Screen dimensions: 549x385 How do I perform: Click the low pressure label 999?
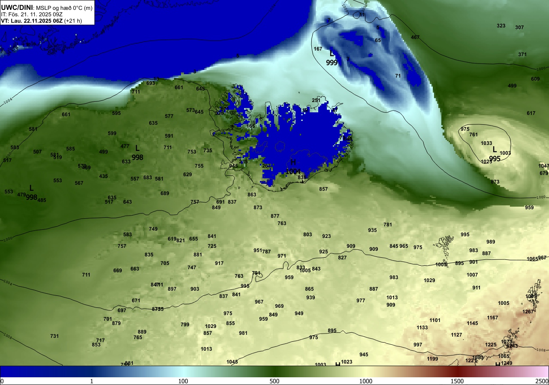[332, 63]
